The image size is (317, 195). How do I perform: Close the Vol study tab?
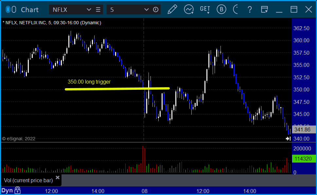pos(58,178)
